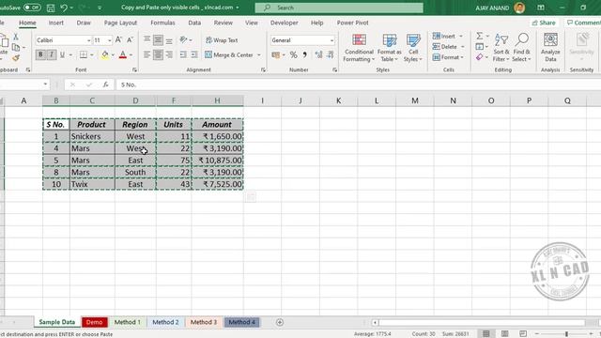The width and height of the screenshot is (601, 338).
Task: Open the Data ribbon tab
Action: click(194, 23)
